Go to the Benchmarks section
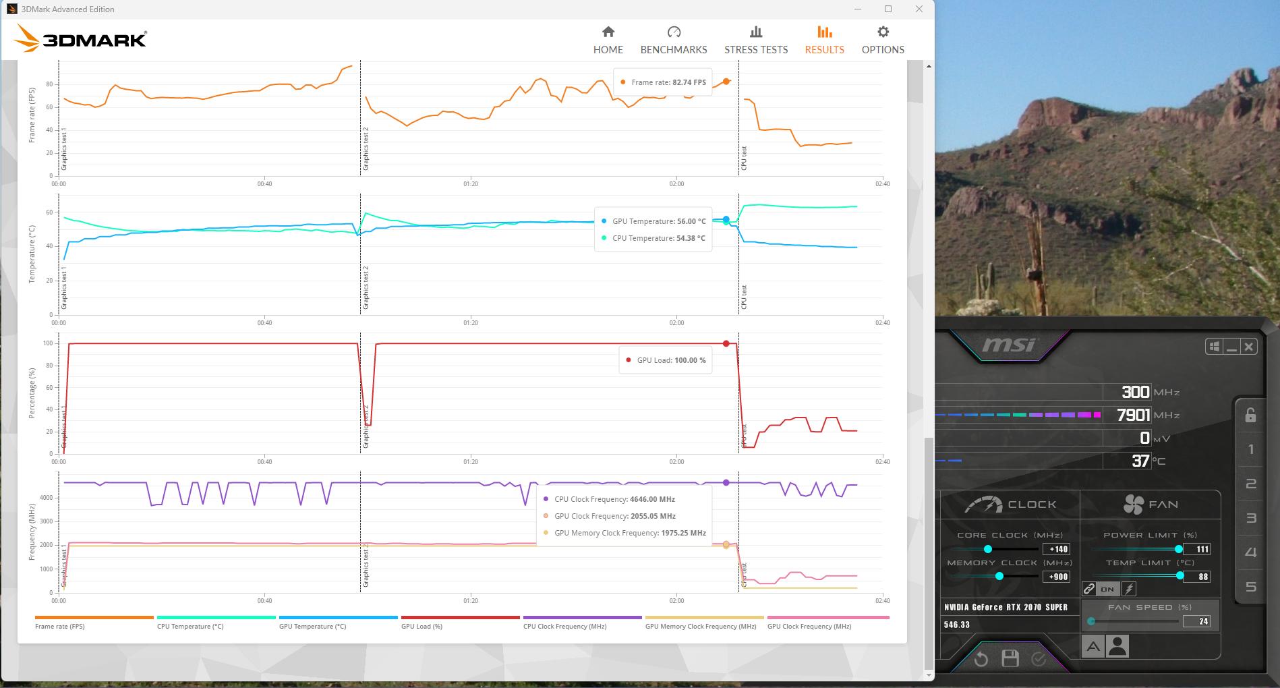 coord(674,40)
